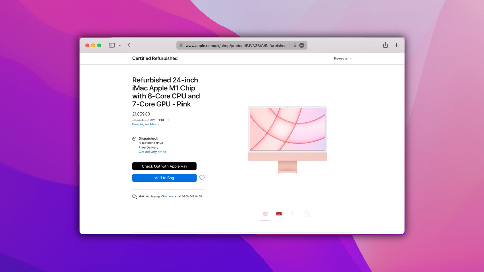This screenshot has height=272, width=484.
Task: Open the sidebar tab group dropdown chevron
Action: point(120,45)
